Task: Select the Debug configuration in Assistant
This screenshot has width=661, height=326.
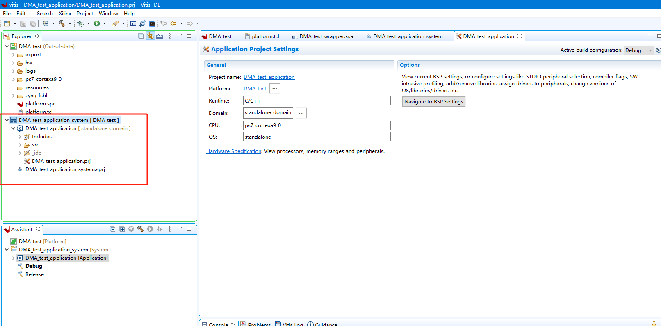Action: pos(34,266)
